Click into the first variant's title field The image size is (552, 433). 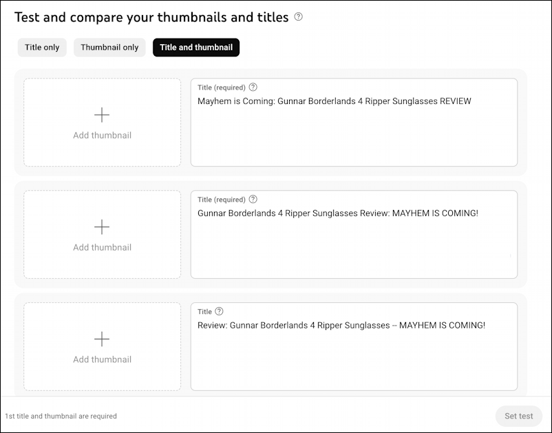[x=354, y=124]
